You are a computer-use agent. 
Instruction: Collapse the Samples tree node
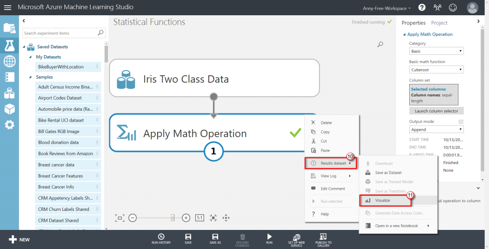(x=30, y=77)
